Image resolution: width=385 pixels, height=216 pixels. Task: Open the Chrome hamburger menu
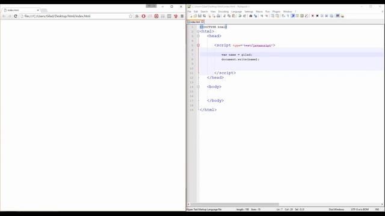(182, 16)
